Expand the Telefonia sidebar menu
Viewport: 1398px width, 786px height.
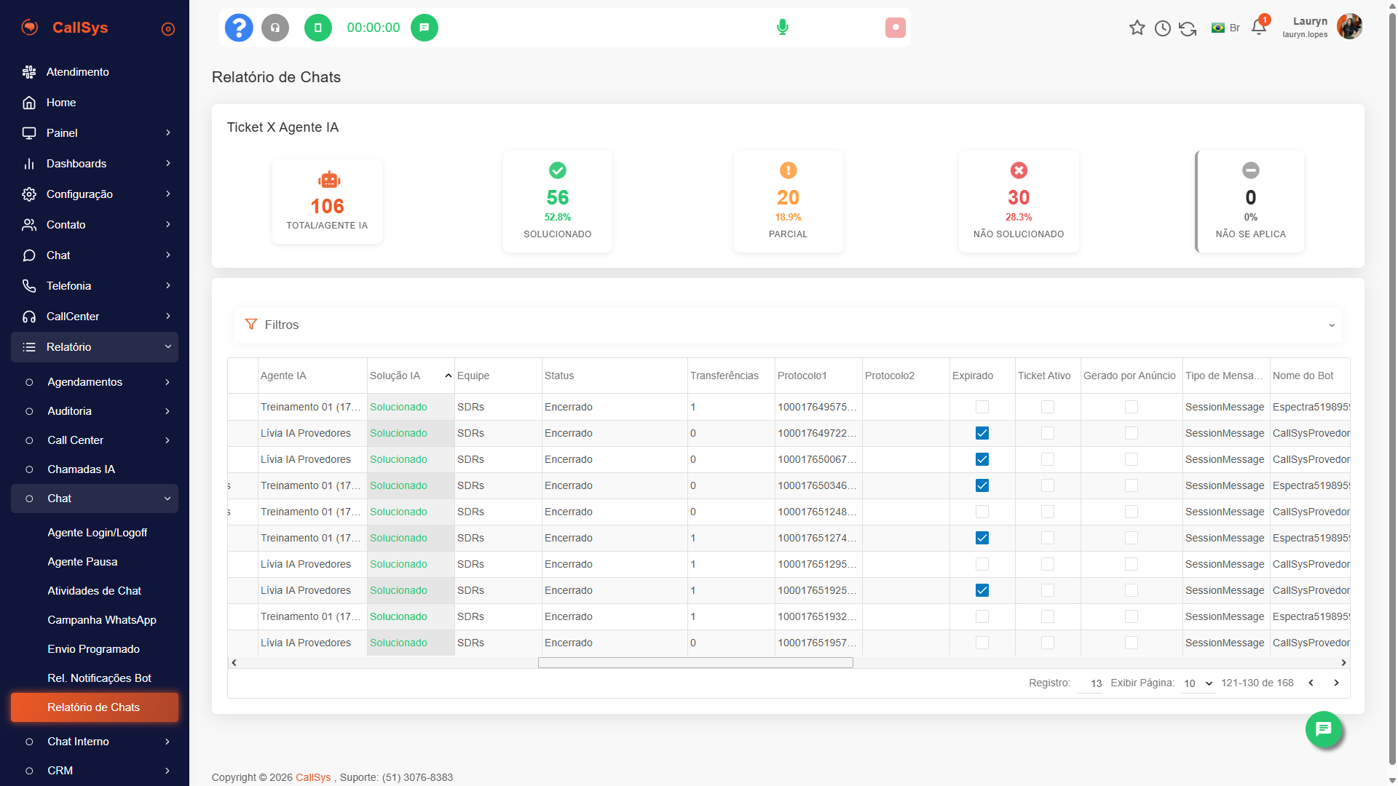pos(95,286)
